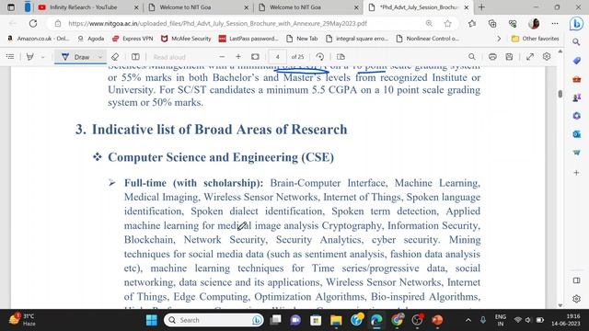Add a sidebar app with plus icon
589x331 pixels.
576,173
